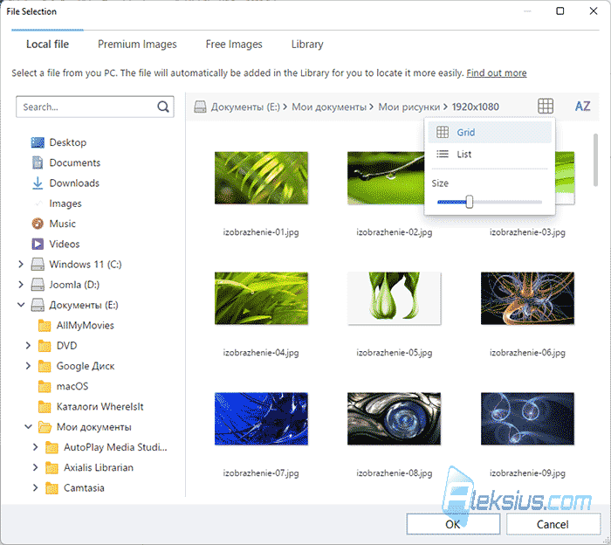611x545 pixels.
Task: Click the Google Диск folder icon
Action: pyautogui.click(x=45, y=366)
